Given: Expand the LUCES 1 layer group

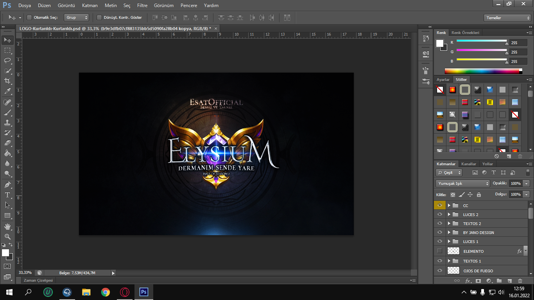Looking at the screenshot, I should tap(449, 241).
